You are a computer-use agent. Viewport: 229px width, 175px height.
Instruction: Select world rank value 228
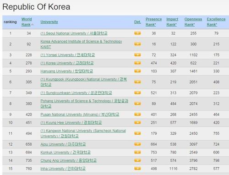[29, 55]
